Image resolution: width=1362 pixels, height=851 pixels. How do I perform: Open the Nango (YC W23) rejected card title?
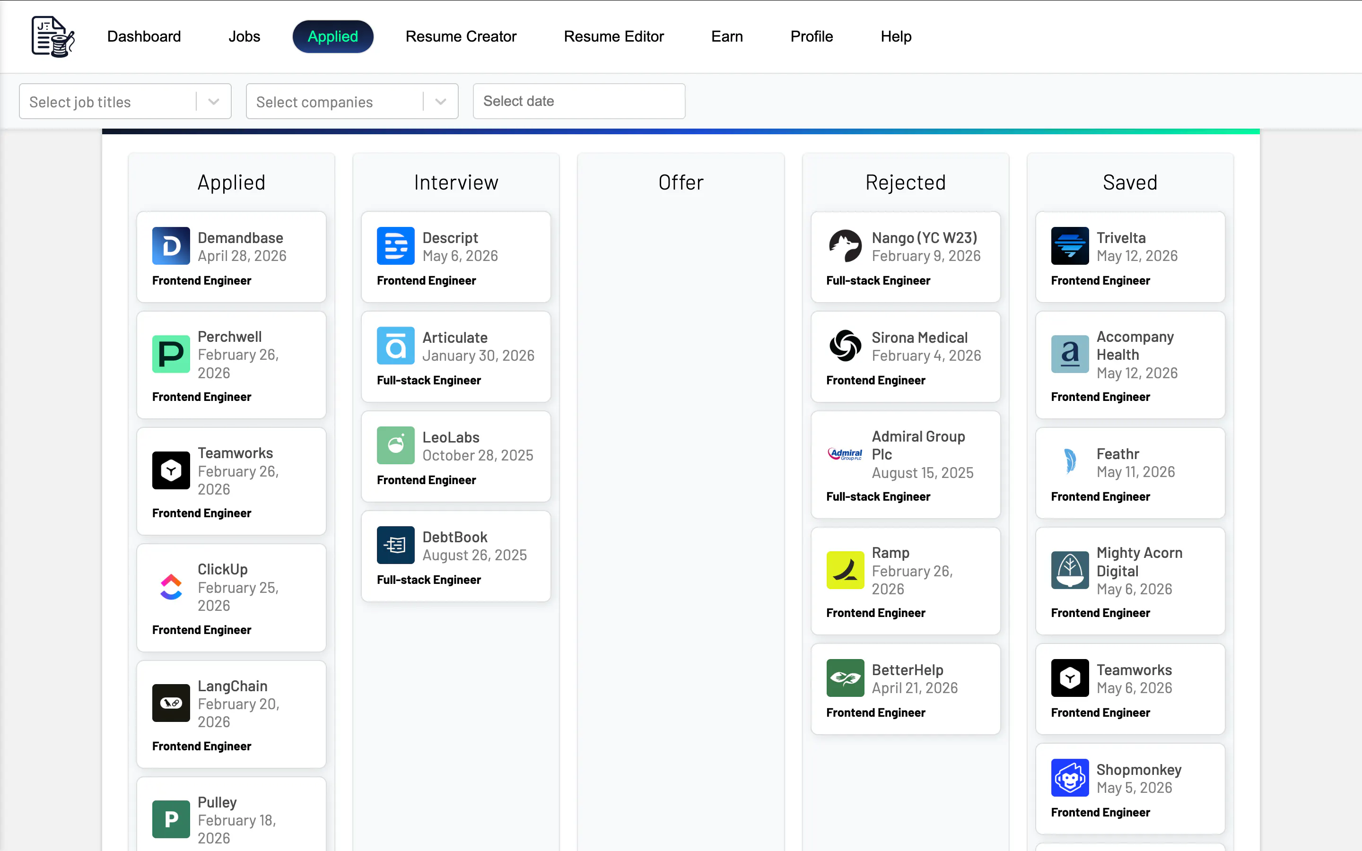click(x=925, y=237)
